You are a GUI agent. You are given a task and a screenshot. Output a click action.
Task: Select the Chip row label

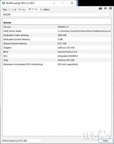coord(6,60)
